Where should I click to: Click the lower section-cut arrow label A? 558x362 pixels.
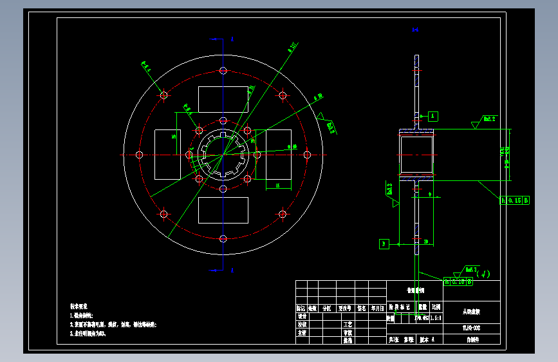click(x=232, y=271)
